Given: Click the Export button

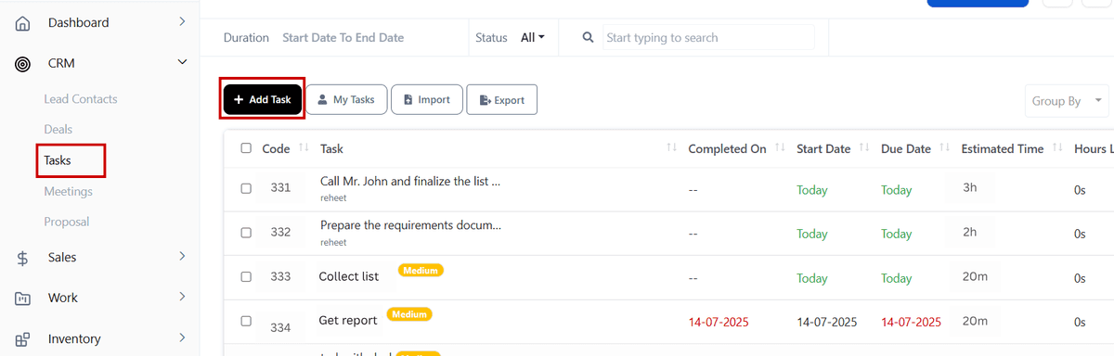Looking at the screenshot, I should coord(501,100).
